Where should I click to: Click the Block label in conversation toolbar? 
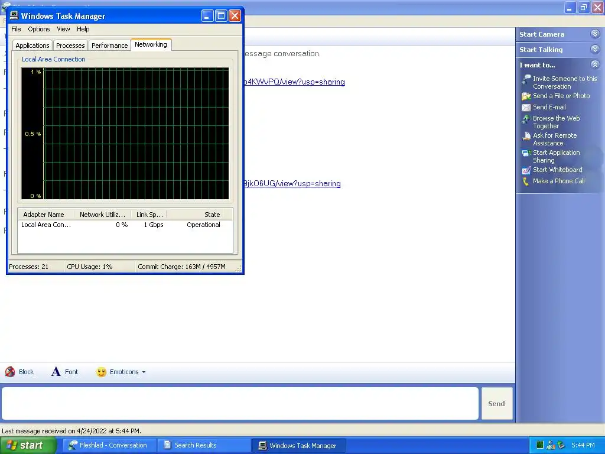[26, 372]
